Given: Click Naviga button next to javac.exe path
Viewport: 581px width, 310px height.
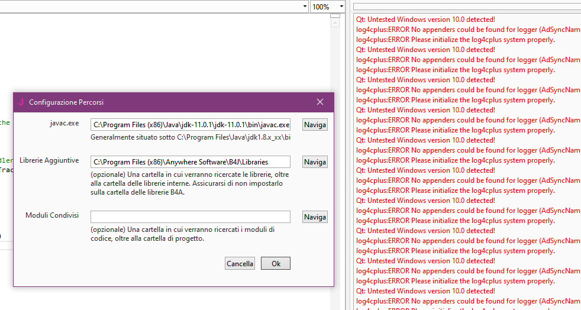Looking at the screenshot, I should coord(315,125).
